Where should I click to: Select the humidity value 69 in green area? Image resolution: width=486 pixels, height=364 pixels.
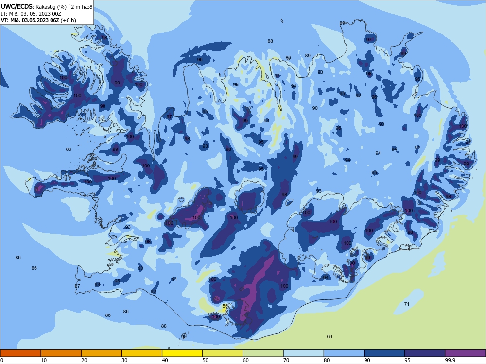[330, 337]
